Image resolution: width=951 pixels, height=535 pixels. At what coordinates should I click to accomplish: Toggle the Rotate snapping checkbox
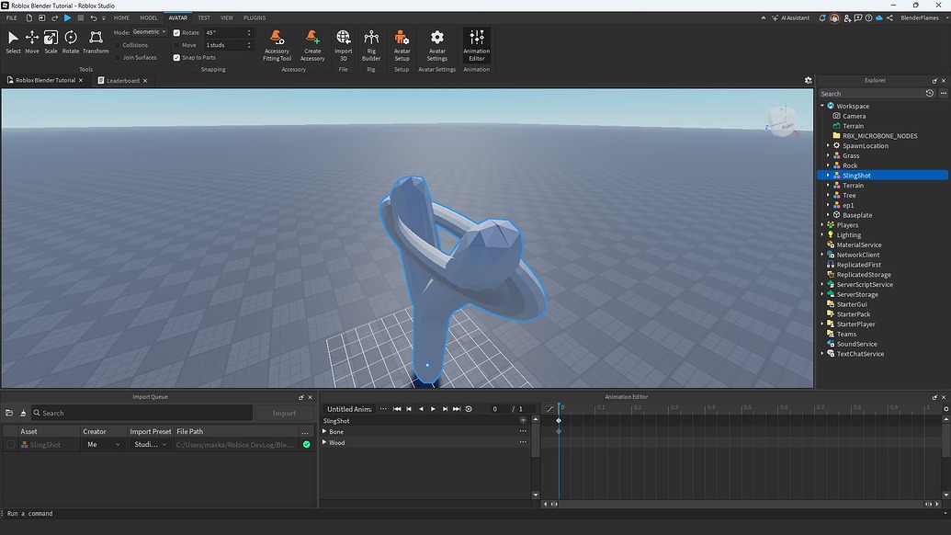[176, 33]
